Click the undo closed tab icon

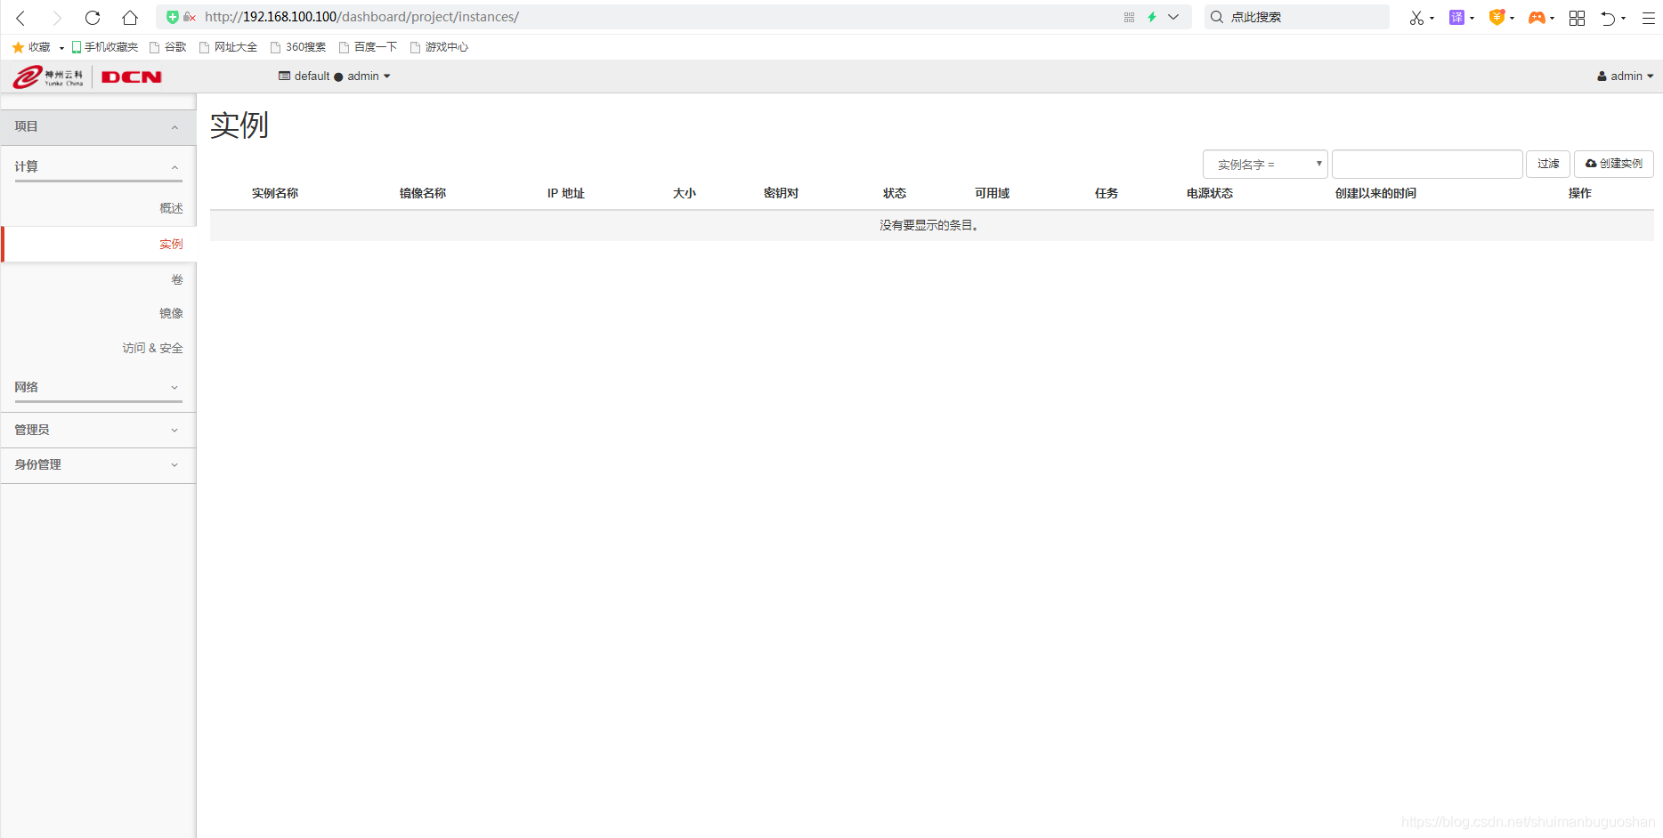(x=1608, y=18)
